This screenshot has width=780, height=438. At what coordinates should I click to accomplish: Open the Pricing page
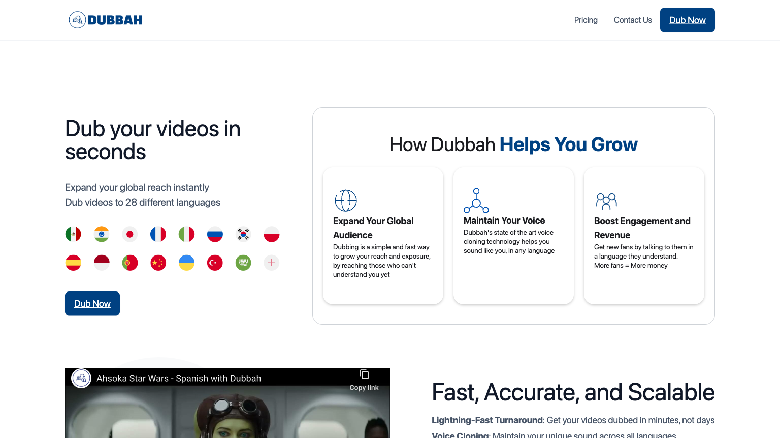coord(586,20)
